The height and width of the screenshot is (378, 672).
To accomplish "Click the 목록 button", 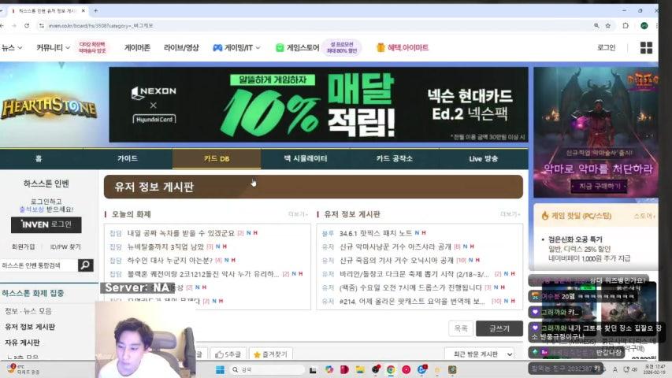I will coord(461,328).
